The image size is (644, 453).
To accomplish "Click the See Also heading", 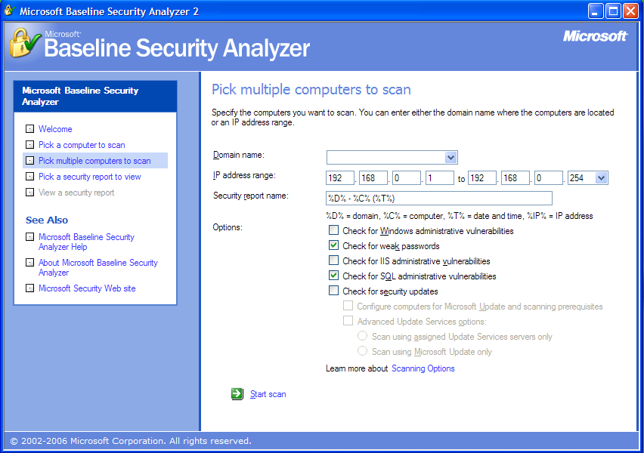I will pos(47,220).
